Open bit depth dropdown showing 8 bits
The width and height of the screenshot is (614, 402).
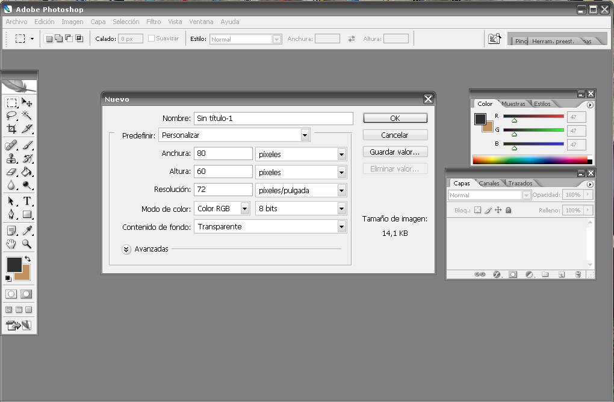point(341,209)
